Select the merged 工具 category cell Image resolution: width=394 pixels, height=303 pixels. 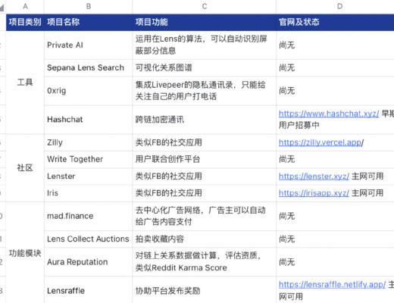[x=25, y=83]
